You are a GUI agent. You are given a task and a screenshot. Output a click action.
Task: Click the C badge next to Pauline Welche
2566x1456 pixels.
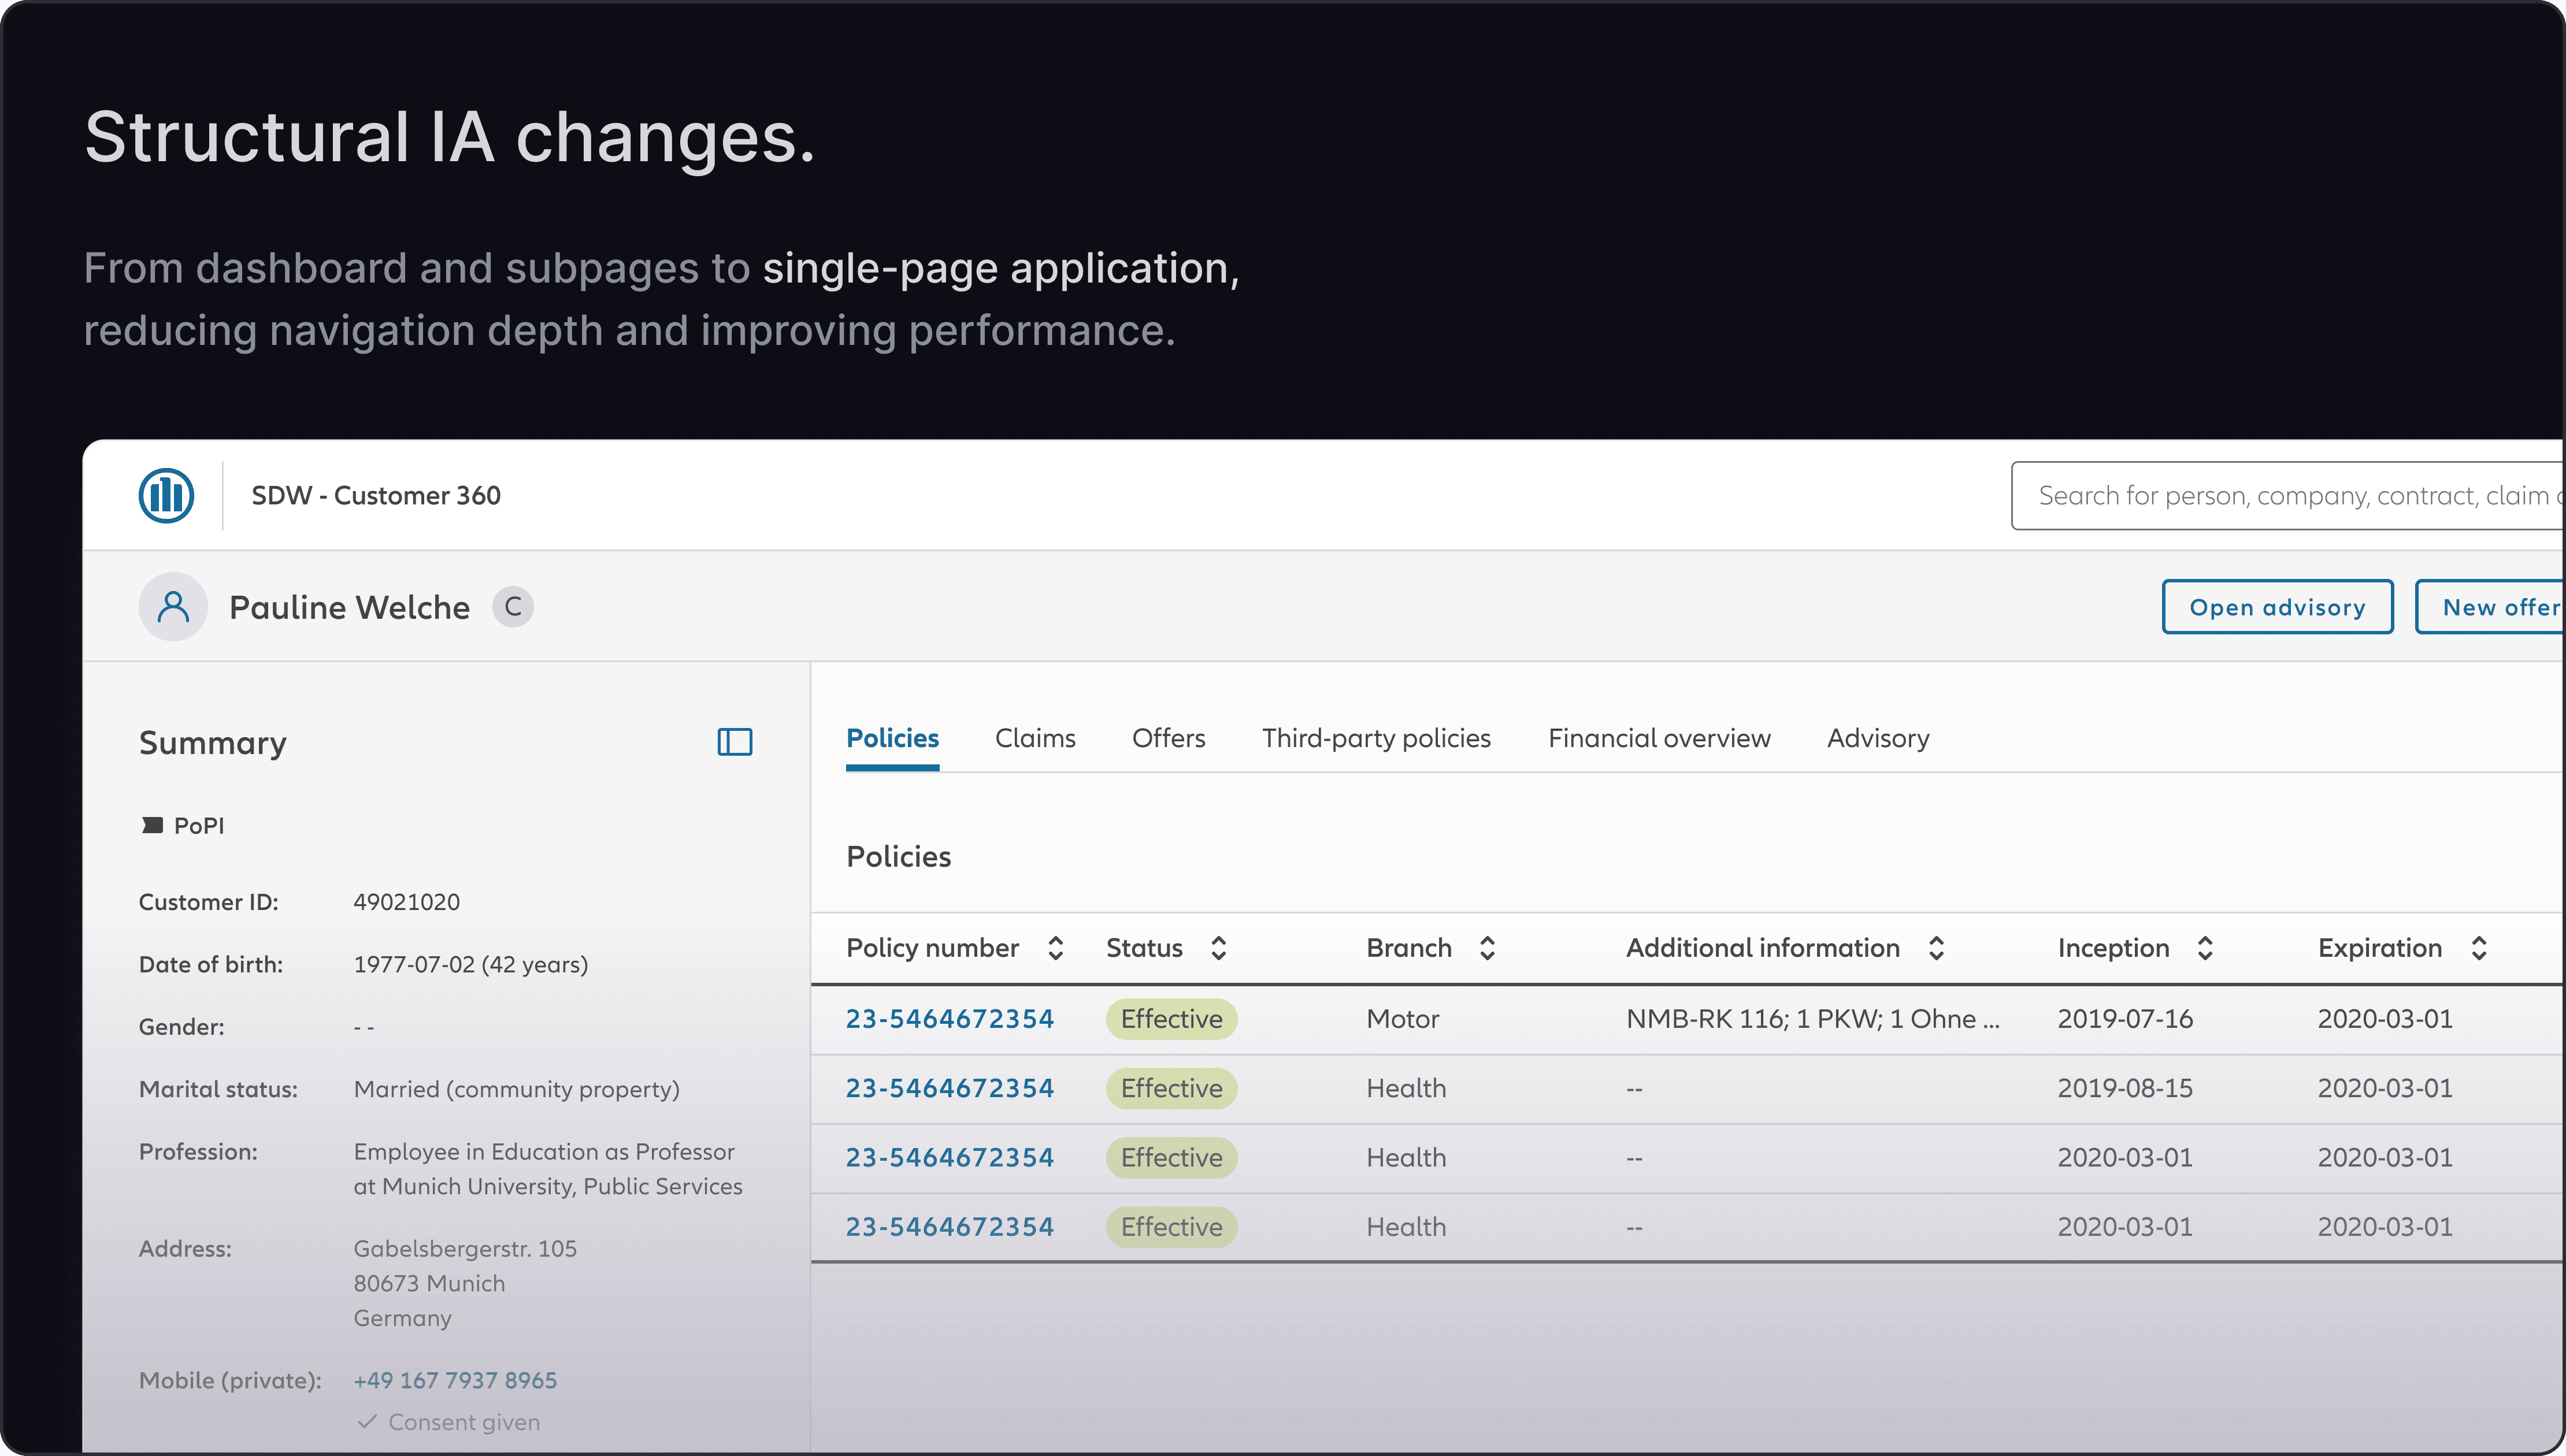(x=513, y=607)
